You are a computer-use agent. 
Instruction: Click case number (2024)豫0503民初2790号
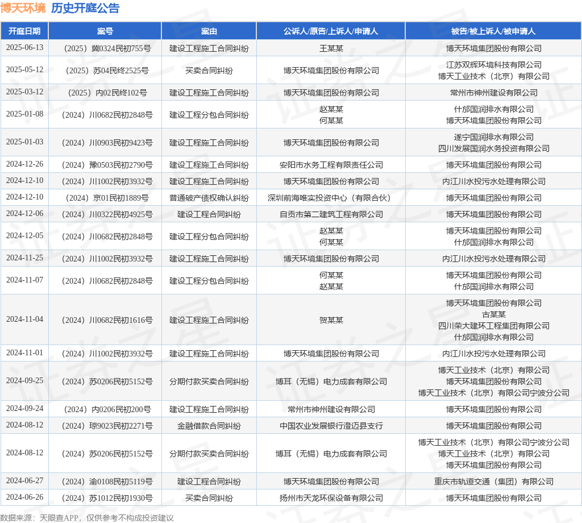tap(107, 165)
